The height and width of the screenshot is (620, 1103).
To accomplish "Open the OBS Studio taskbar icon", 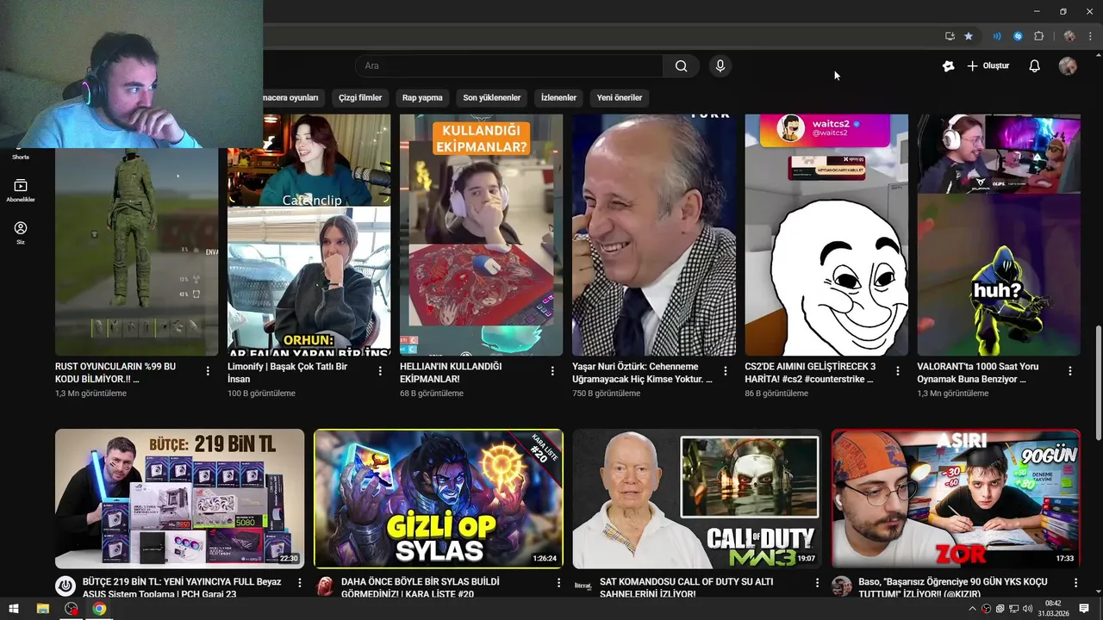I will [x=72, y=609].
